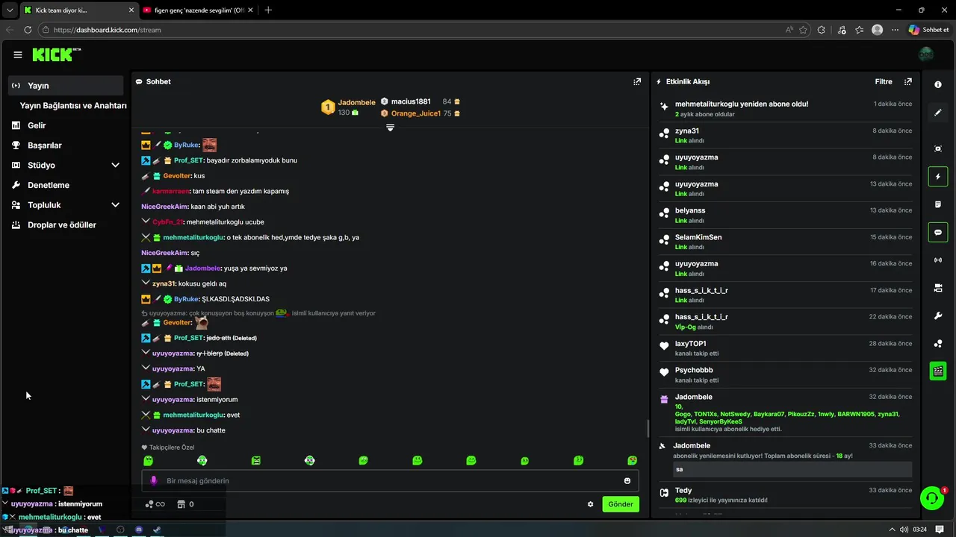Click the Tedy raid activity entry
This screenshot has width=956, height=537.
pyautogui.click(x=786, y=494)
